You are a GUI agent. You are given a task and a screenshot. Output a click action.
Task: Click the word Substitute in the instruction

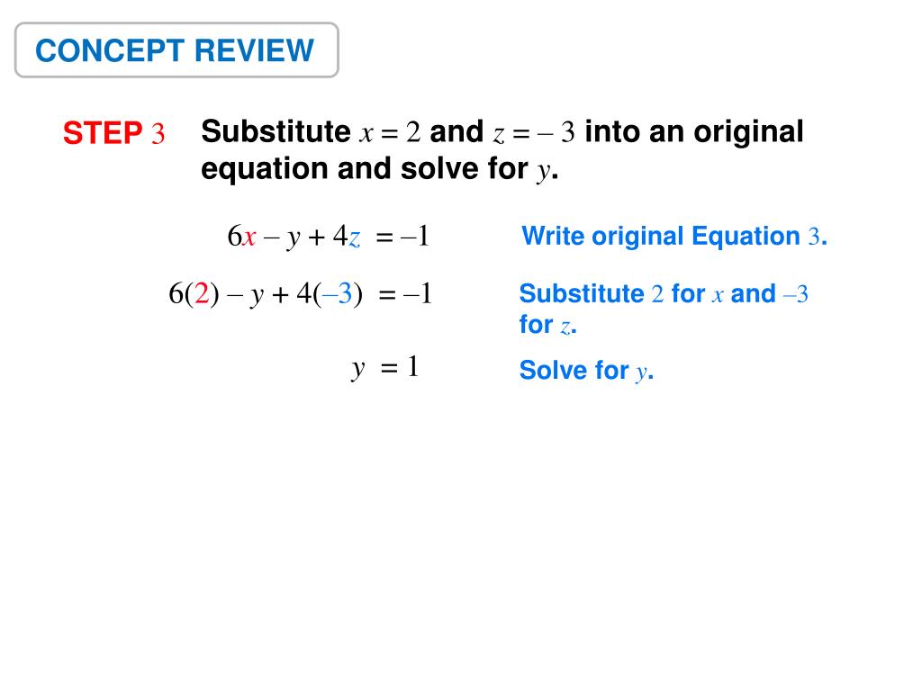276,131
